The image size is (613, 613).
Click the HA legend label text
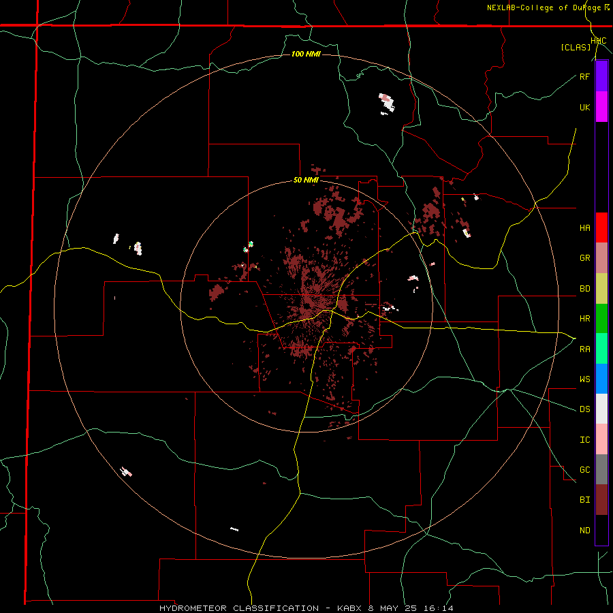tap(584, 228)
